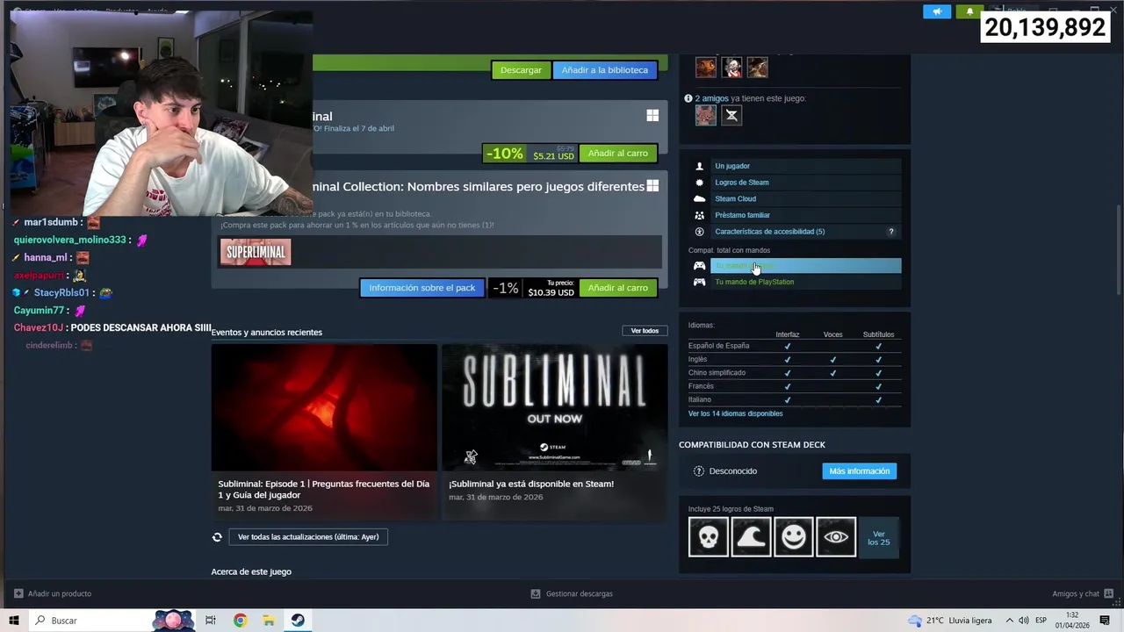Click Información sobre el pack button
Viewport: 1124px width, 632px height.
click(421, 288)
